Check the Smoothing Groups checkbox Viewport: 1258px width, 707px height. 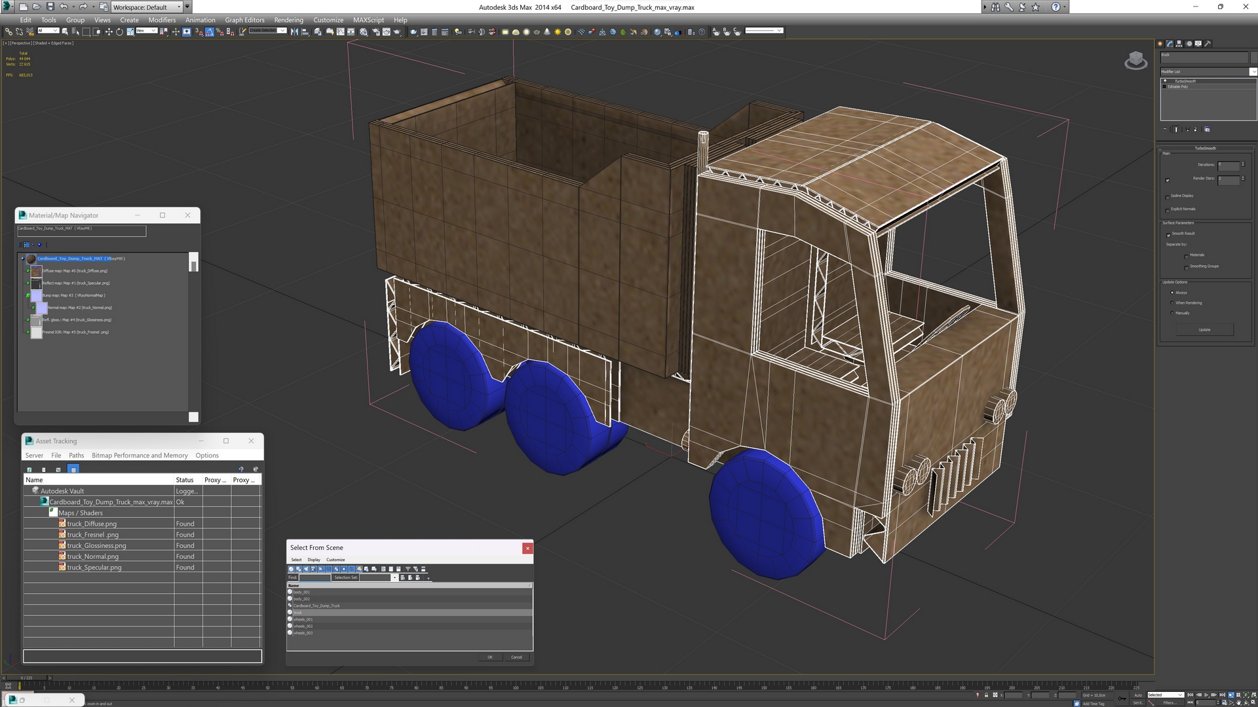click(1187, 267)
